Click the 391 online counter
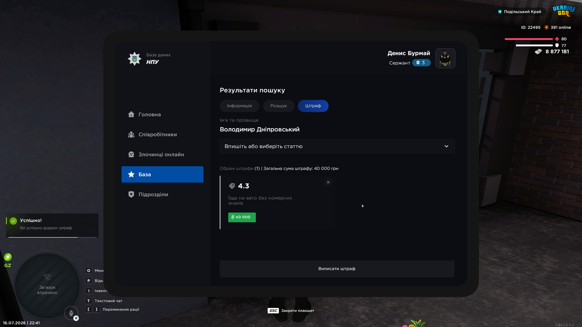This screenshot has height=327, width=582. pos(561,27)
